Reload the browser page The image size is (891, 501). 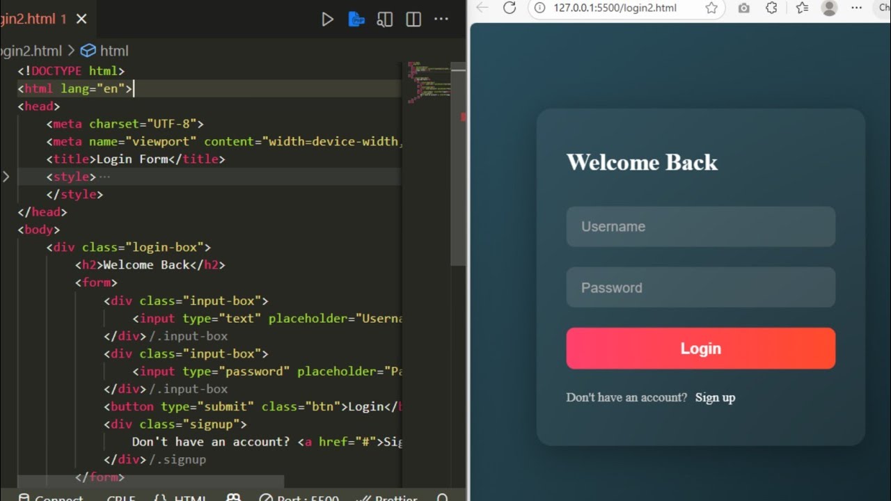tap(510, 8)
